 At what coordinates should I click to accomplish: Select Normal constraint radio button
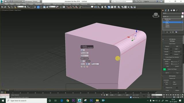172,84
